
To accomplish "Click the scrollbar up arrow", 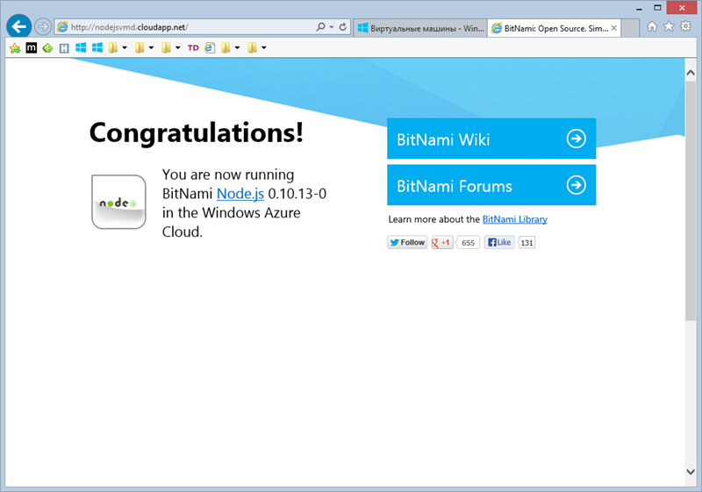I will click(x=691, y=72).
